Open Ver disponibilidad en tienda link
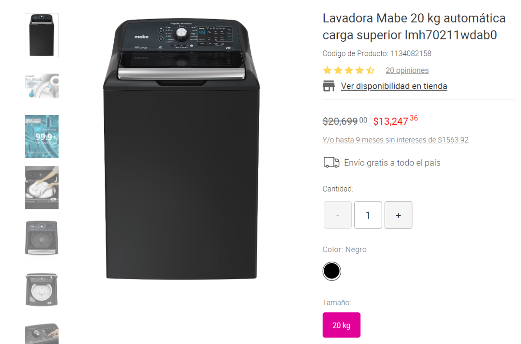 point(394,86)
